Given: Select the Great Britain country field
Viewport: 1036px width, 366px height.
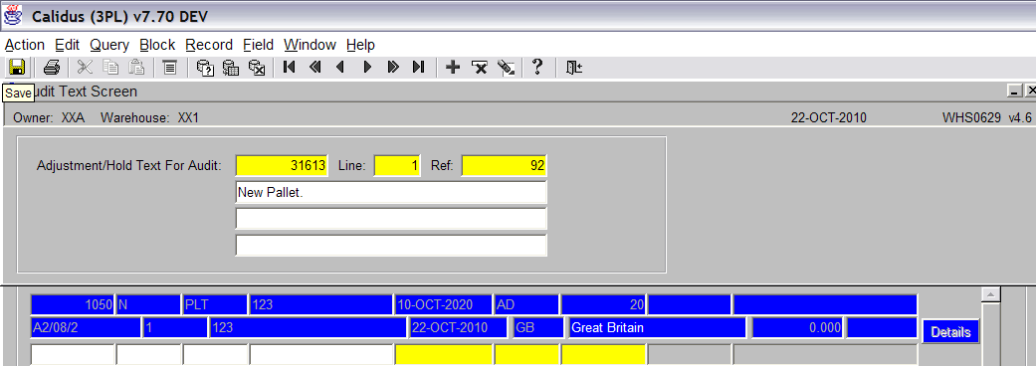Looking at the screenshot, I should [657, 327].
